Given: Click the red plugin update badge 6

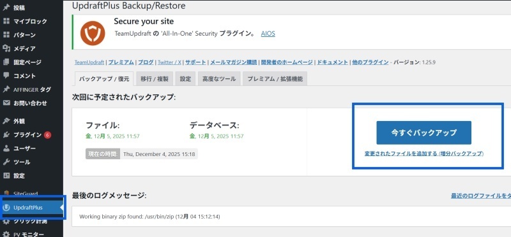Looking at the screenshot, I should (47, 134).
